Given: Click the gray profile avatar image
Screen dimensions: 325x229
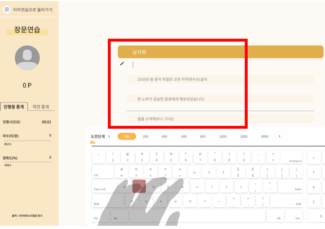Looking at the screenshot, I should 27,58.
